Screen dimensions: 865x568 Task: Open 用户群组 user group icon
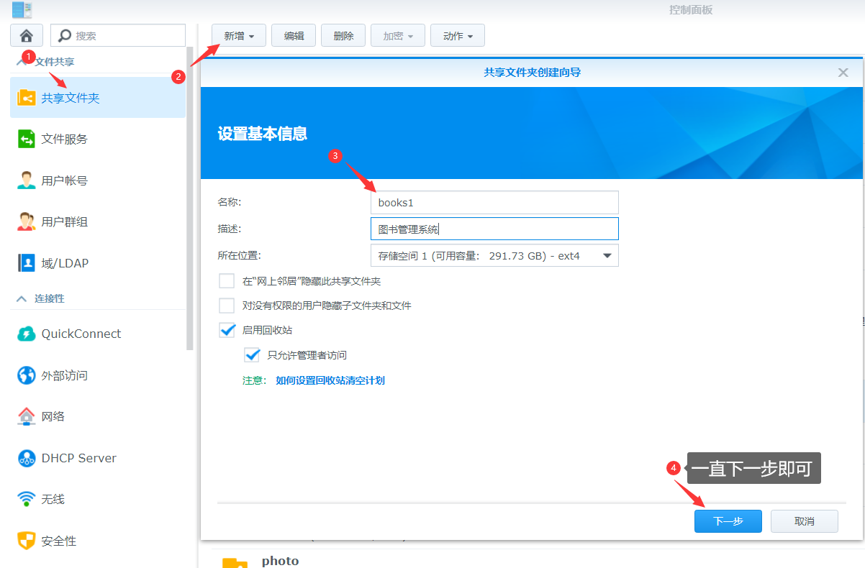(x=27, y=221)
